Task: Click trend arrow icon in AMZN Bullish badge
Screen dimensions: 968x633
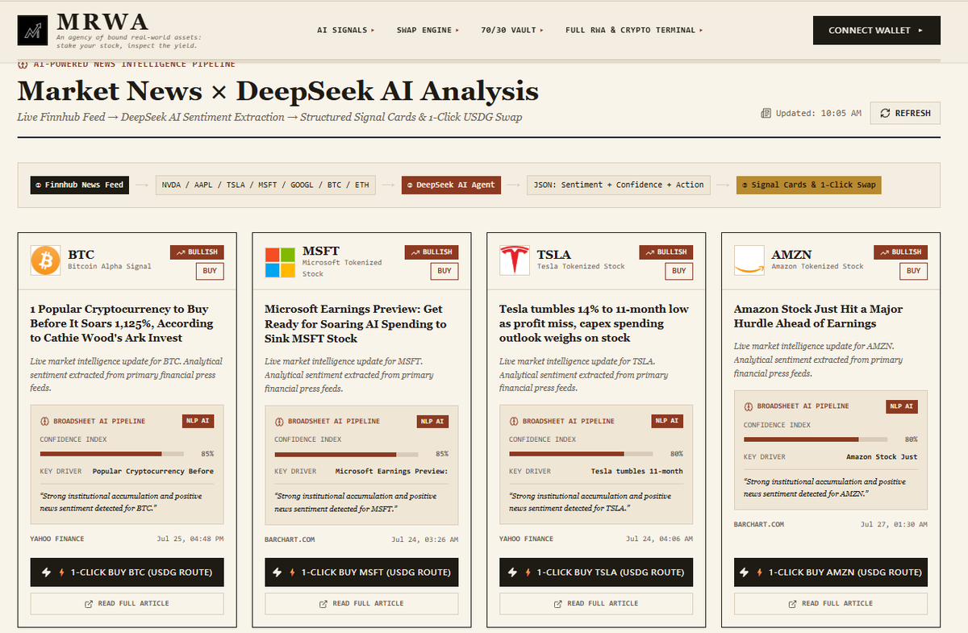Action: point(884,252)
